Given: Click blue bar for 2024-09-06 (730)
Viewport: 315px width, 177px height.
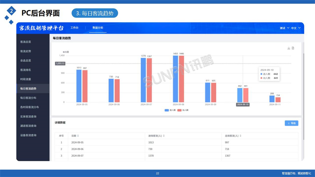Looking at the screenshot, I should pyautogui.click(x=111, y=91).
